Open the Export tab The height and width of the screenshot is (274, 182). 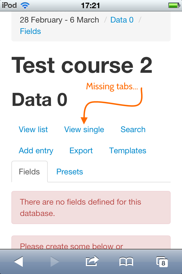point(81,150)
